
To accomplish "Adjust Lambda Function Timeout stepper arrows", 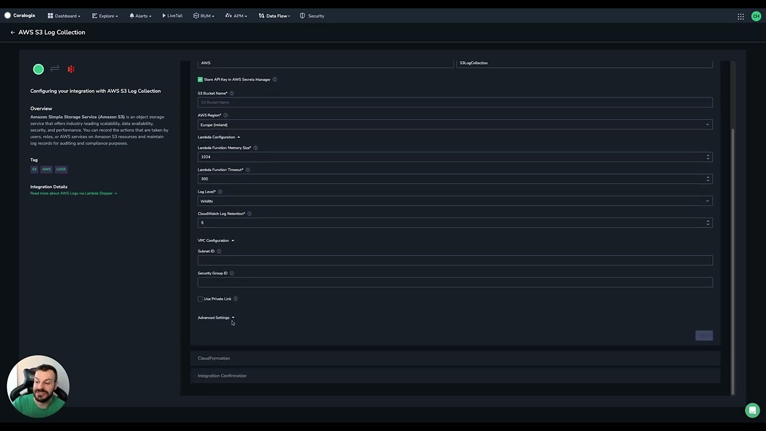I will tap(708, 179).
